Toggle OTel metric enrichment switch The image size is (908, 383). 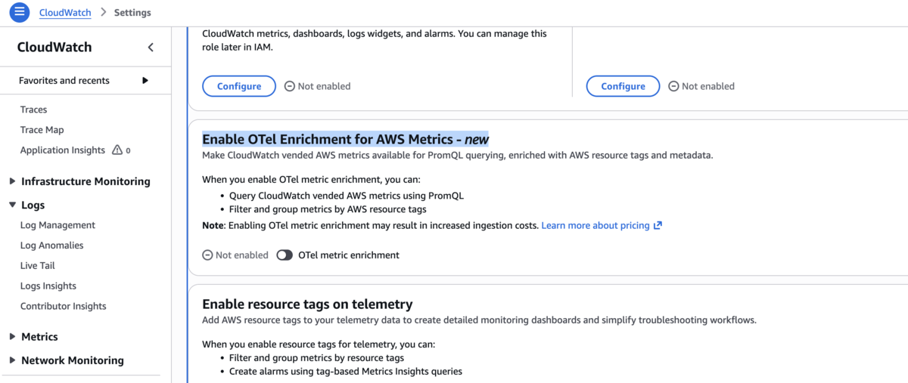[285, 255]
